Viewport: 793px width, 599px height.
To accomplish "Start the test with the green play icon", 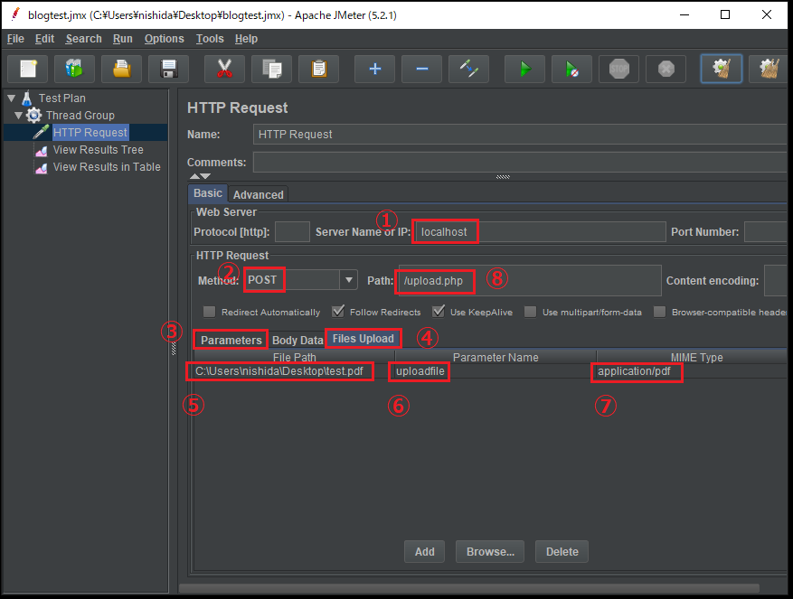I will click(525, 69).
